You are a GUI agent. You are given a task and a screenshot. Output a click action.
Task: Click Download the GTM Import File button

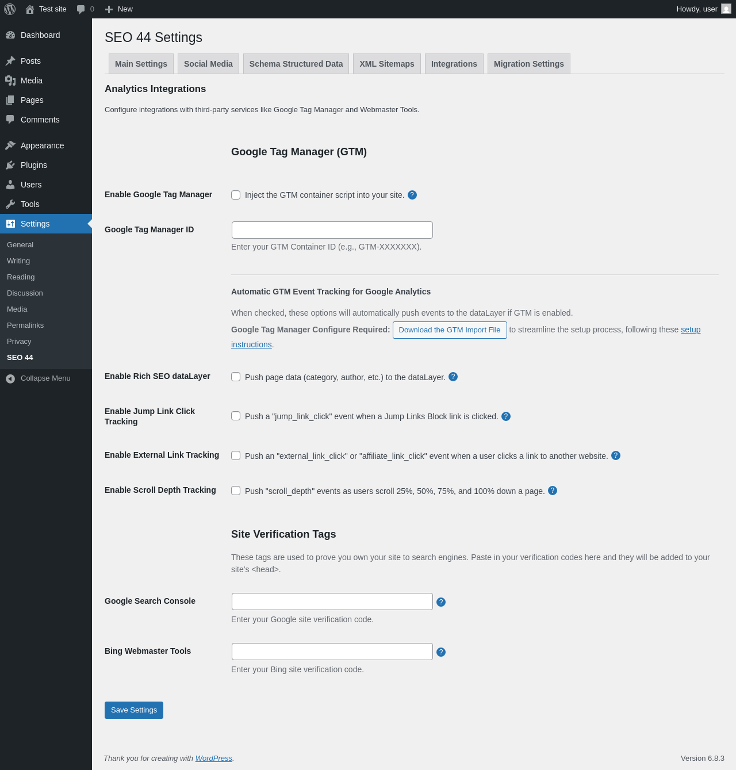click(x=450, y=330)
